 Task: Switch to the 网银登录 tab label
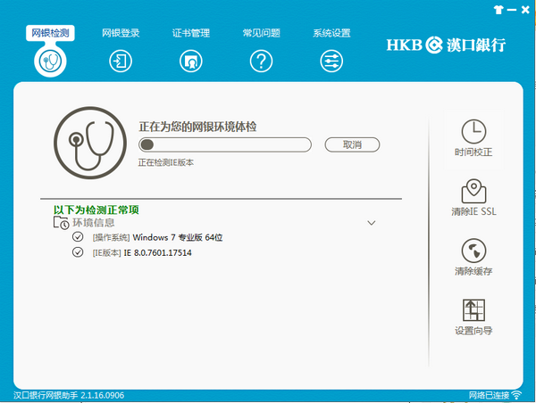[121, 33]
